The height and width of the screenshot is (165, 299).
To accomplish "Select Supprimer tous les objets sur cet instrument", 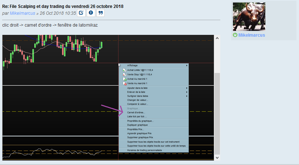I will [x=154, y=142].
